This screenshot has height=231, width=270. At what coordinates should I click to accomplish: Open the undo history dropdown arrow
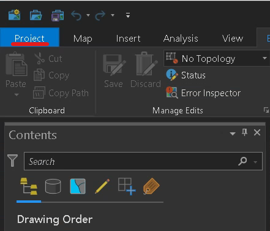(x=88, y=15)
